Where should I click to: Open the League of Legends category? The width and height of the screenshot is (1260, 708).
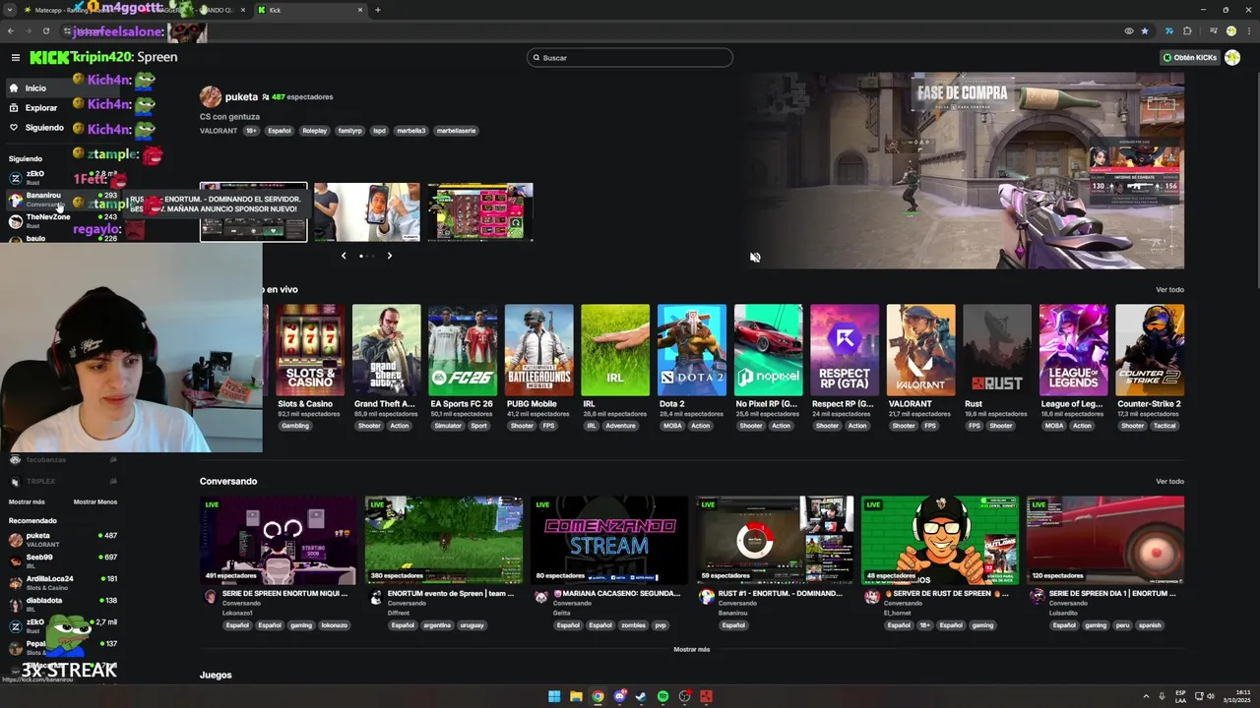1073,350
